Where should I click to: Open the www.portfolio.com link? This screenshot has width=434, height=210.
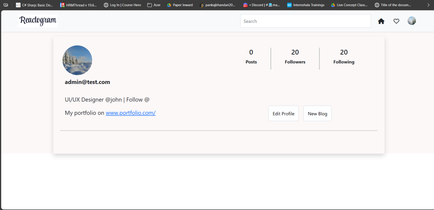[x=131, y=113]
